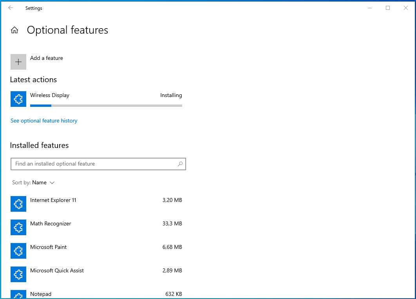Click the Microsoft Paint feature icon
The width and height of the screenshot is (416, 299).
[x=18, y=251]
